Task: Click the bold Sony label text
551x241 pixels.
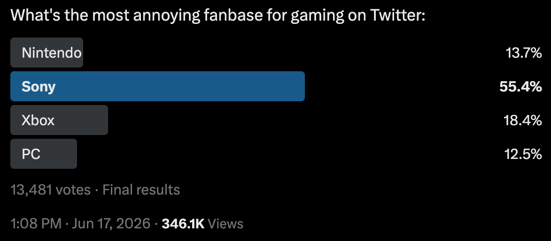Action: tap(39, 86)
